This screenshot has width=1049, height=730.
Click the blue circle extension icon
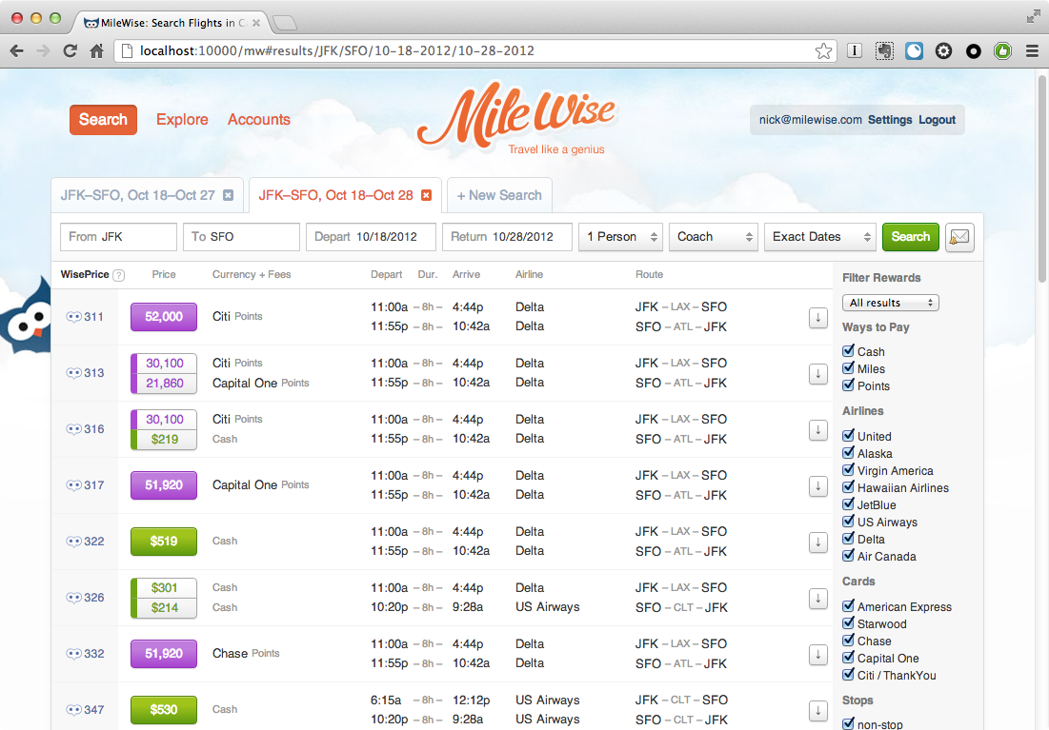(914, 50)
